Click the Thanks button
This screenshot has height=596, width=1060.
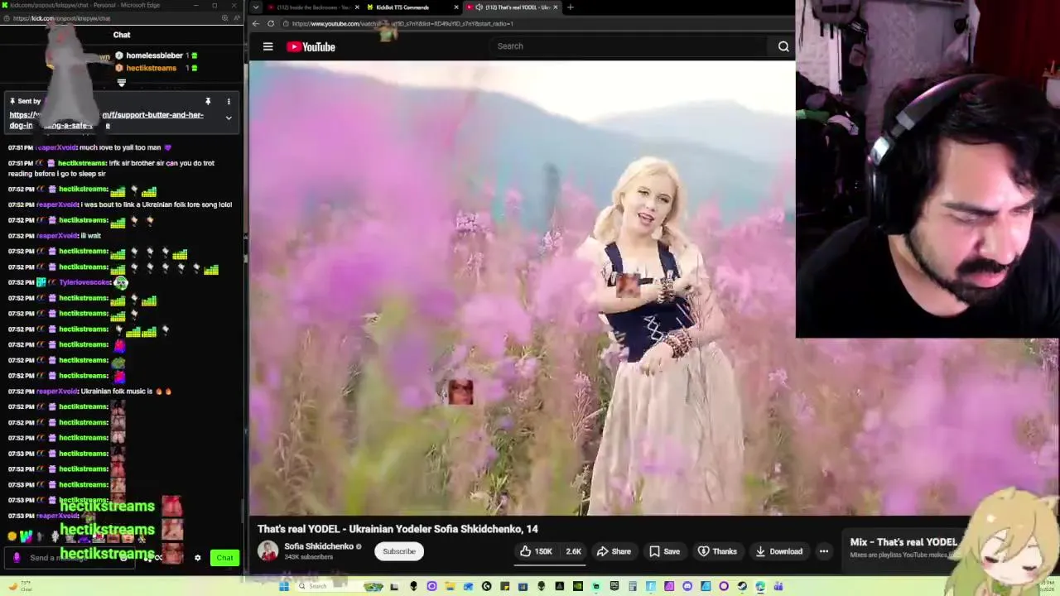coord(717,551)
